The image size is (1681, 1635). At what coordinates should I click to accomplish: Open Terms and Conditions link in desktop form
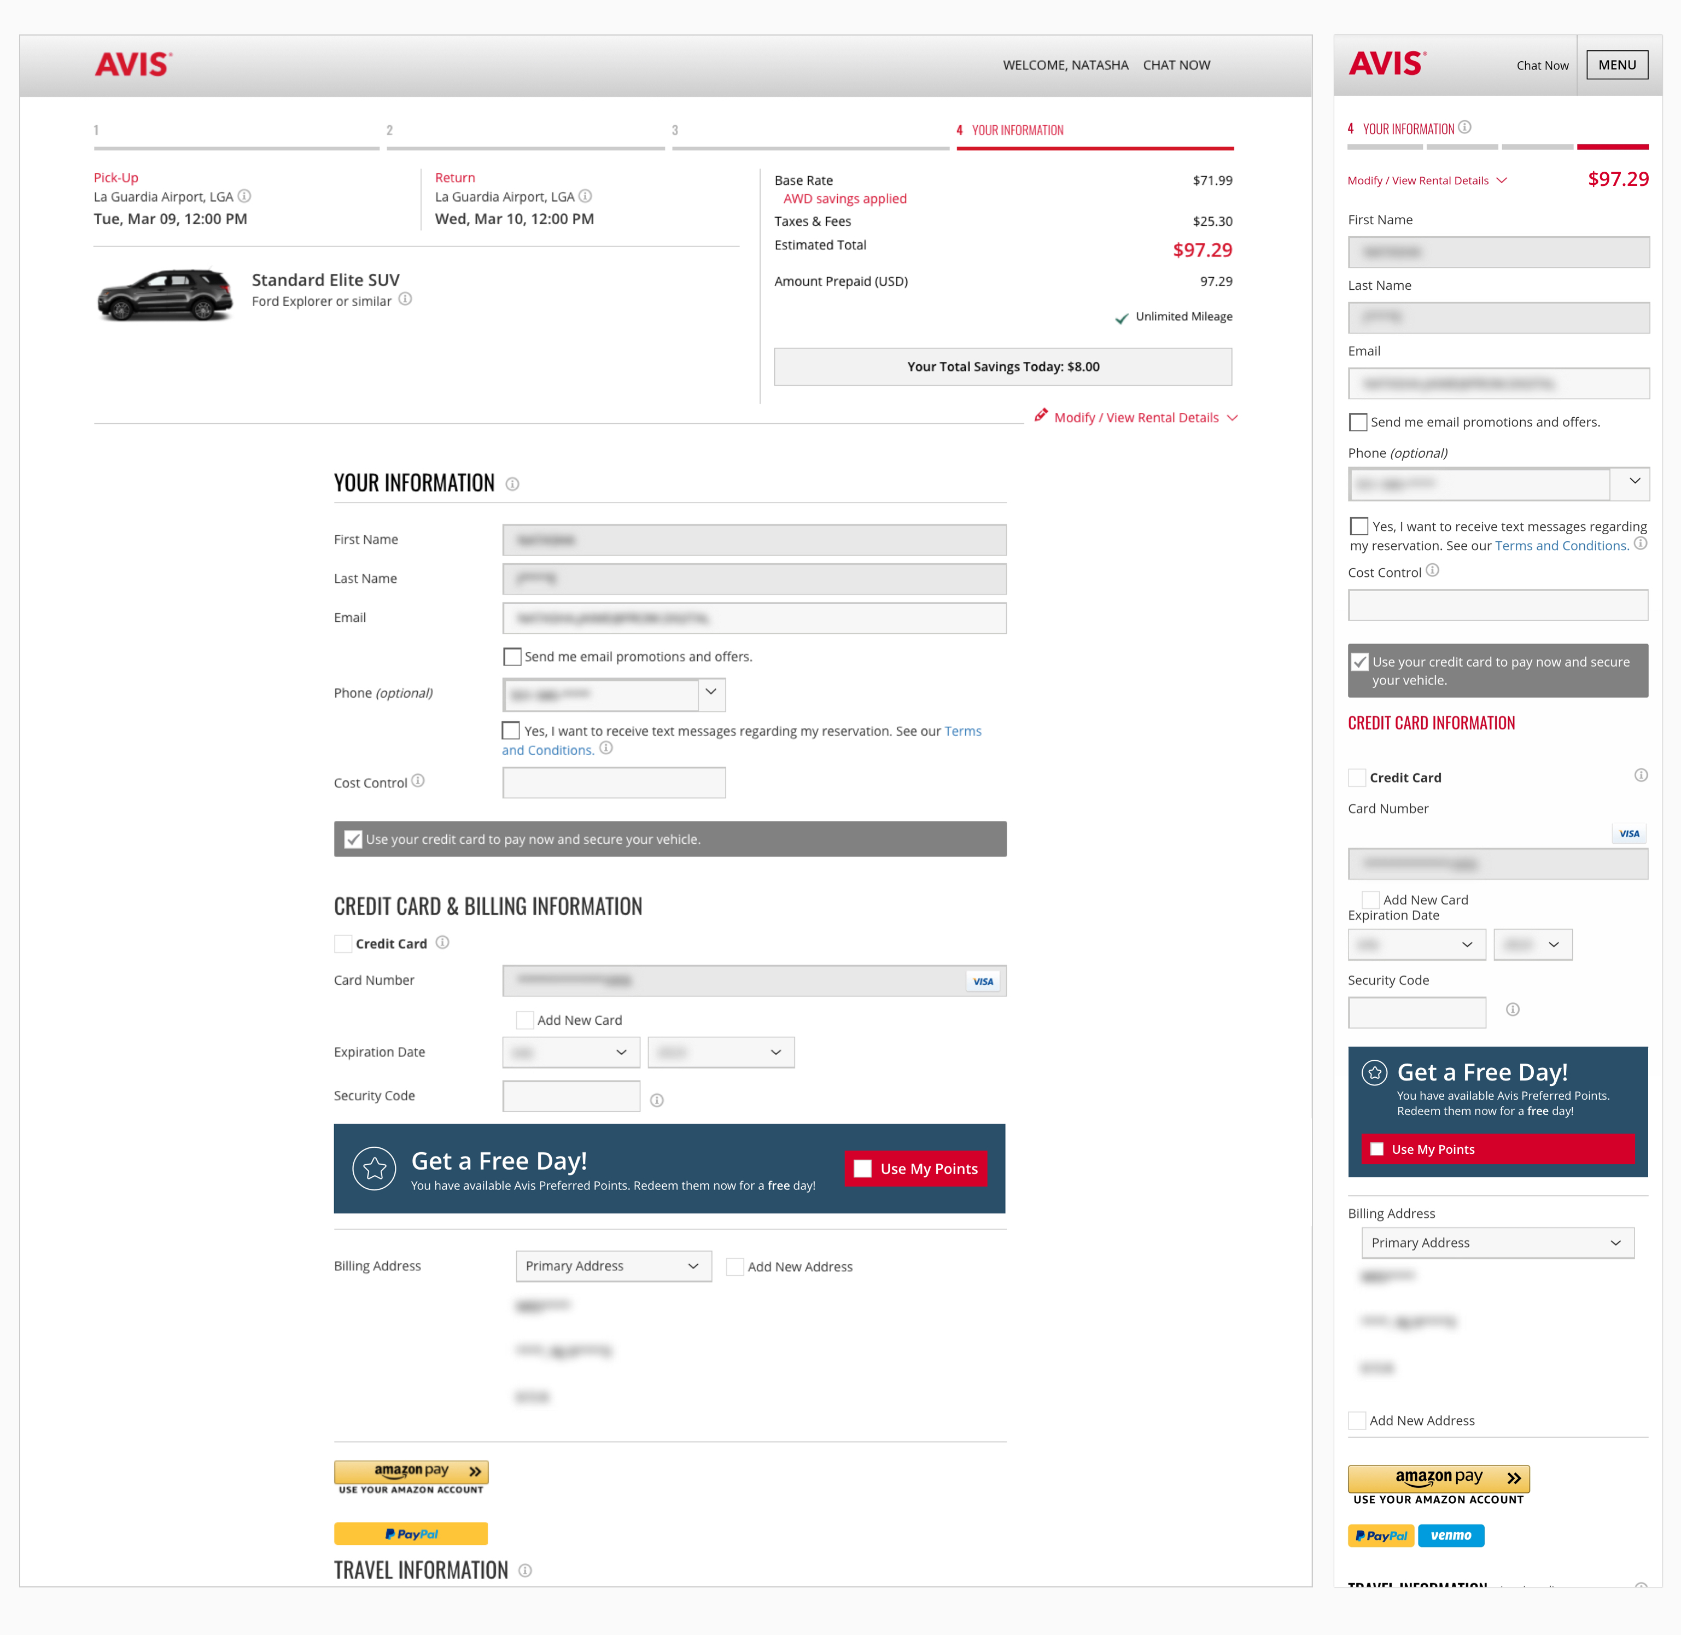962,732
